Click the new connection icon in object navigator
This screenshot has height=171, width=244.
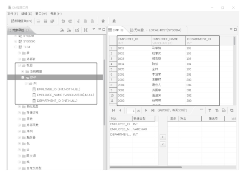click(x=62, y=30)
